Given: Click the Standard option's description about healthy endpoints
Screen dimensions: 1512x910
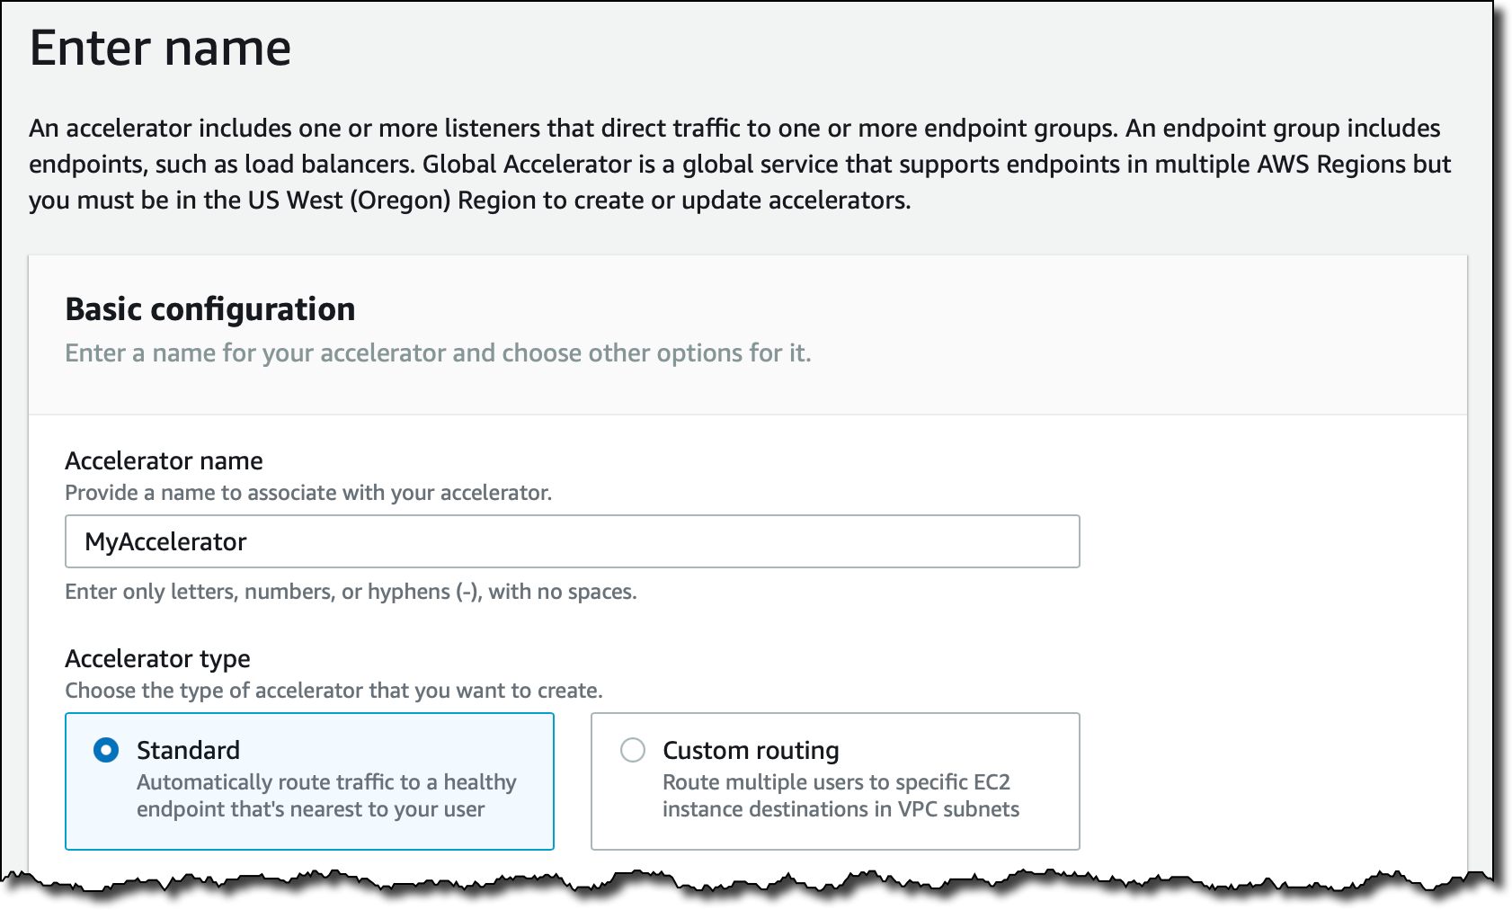Looking at the screenshot, I should tap(326, 796).
